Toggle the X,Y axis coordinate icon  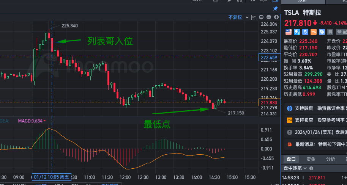pos(254,17)
